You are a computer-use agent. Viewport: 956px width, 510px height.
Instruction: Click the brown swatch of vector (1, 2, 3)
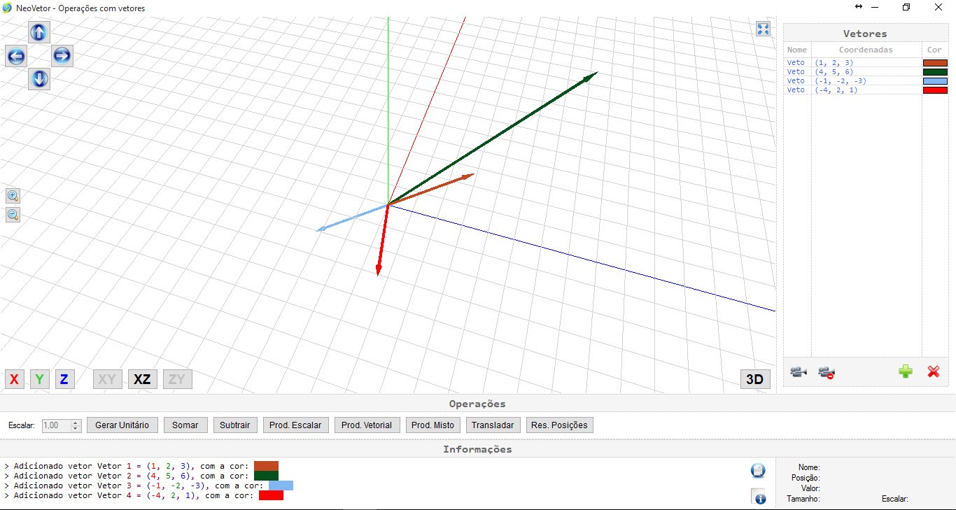[935, 63]
